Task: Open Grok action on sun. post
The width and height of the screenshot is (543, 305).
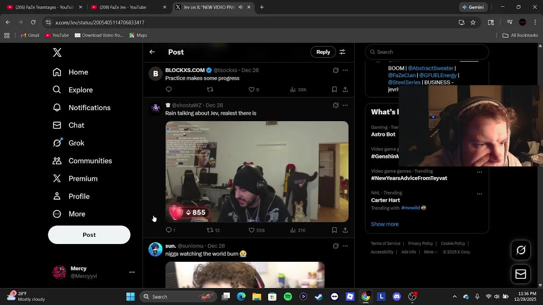Action: 336,246
